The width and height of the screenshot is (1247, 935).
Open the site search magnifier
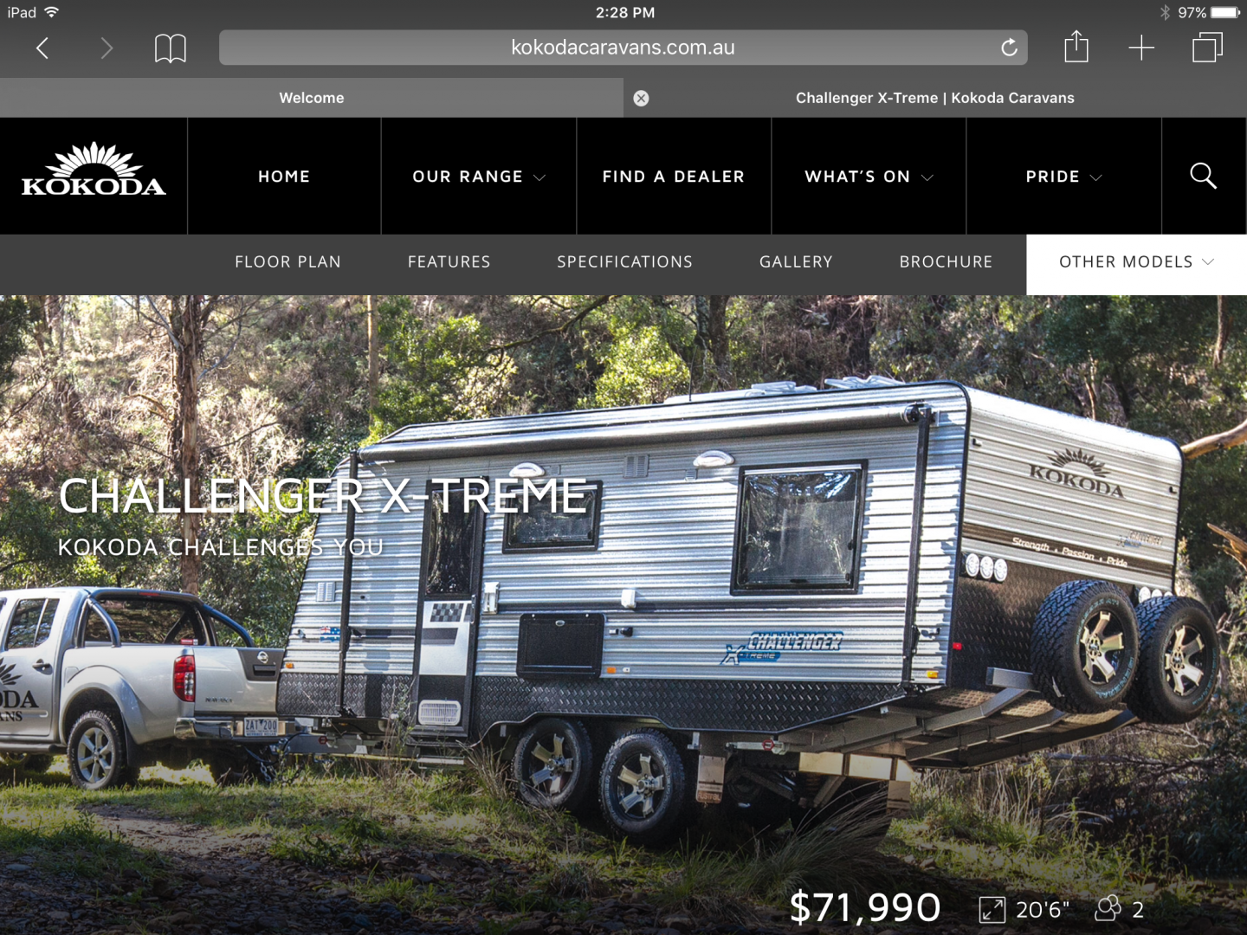point(1203,176)
